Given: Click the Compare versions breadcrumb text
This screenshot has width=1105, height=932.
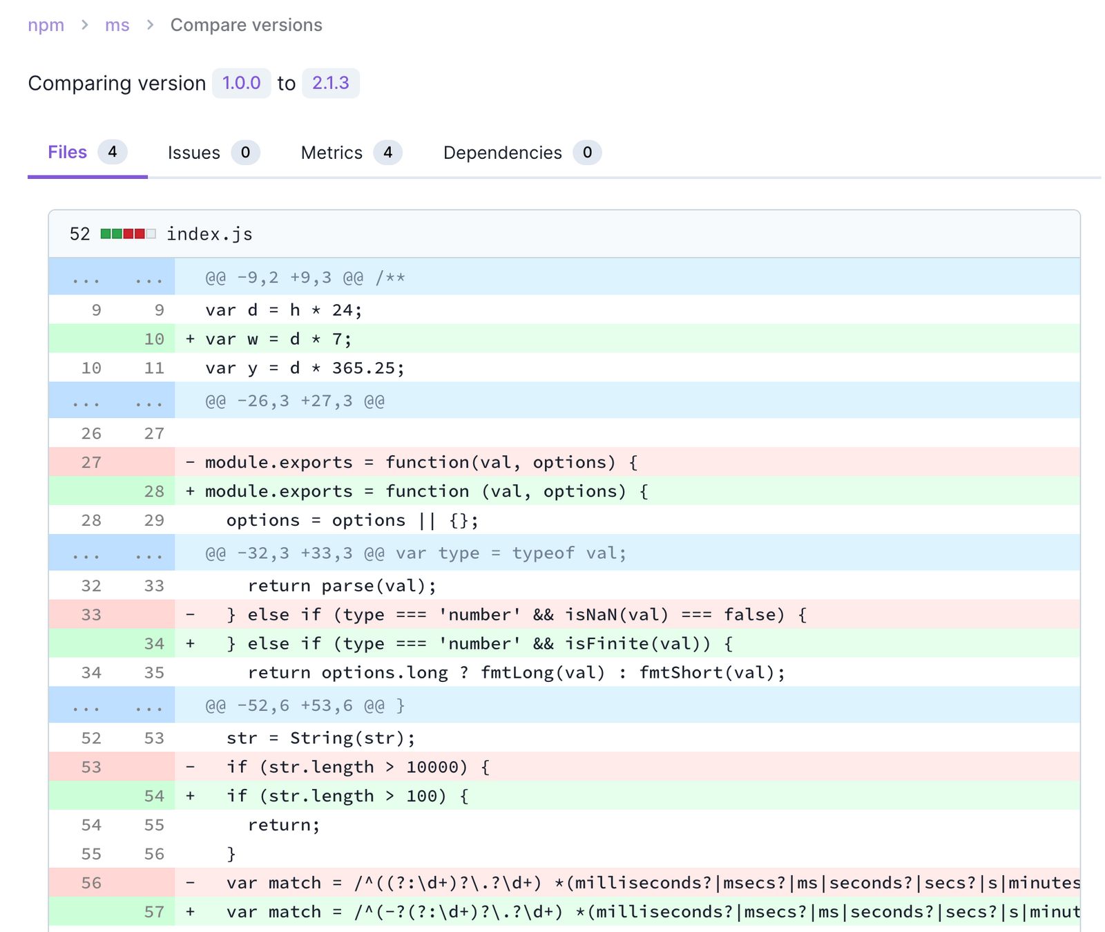Looking at the screenshot, I should pos(246,25).
